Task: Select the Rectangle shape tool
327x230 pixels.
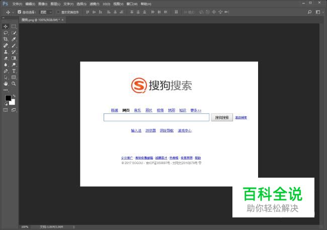Action: pyautogui.click(x=14, y=77)
